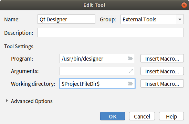Open the Group dropdown arrow
The height and width of the screenshot is (124, 189).
[180, 19]
